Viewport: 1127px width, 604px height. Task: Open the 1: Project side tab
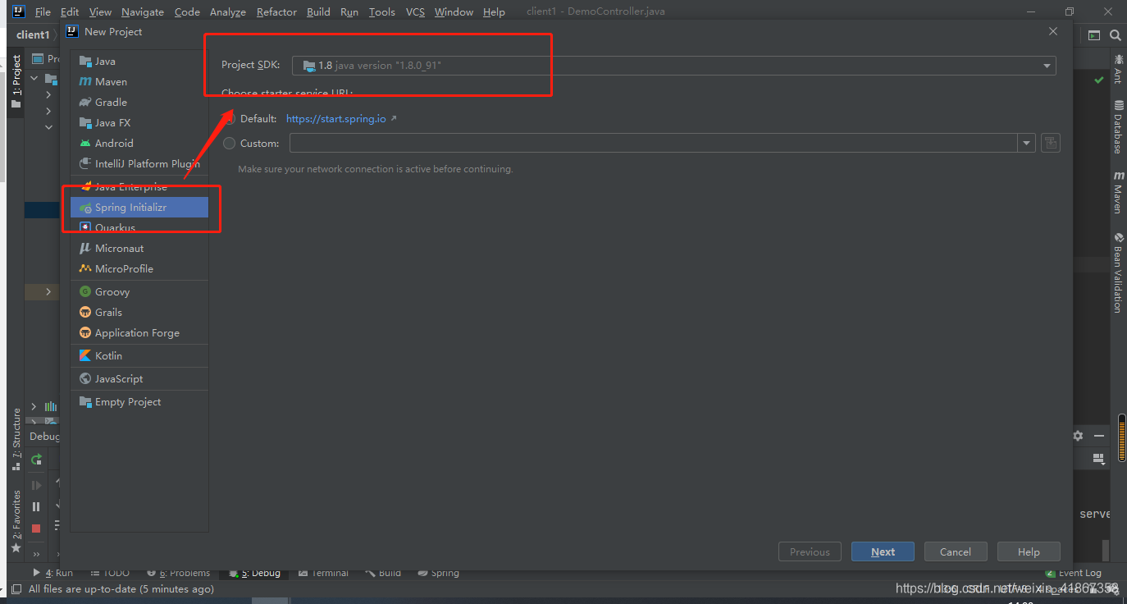[16, 81]
